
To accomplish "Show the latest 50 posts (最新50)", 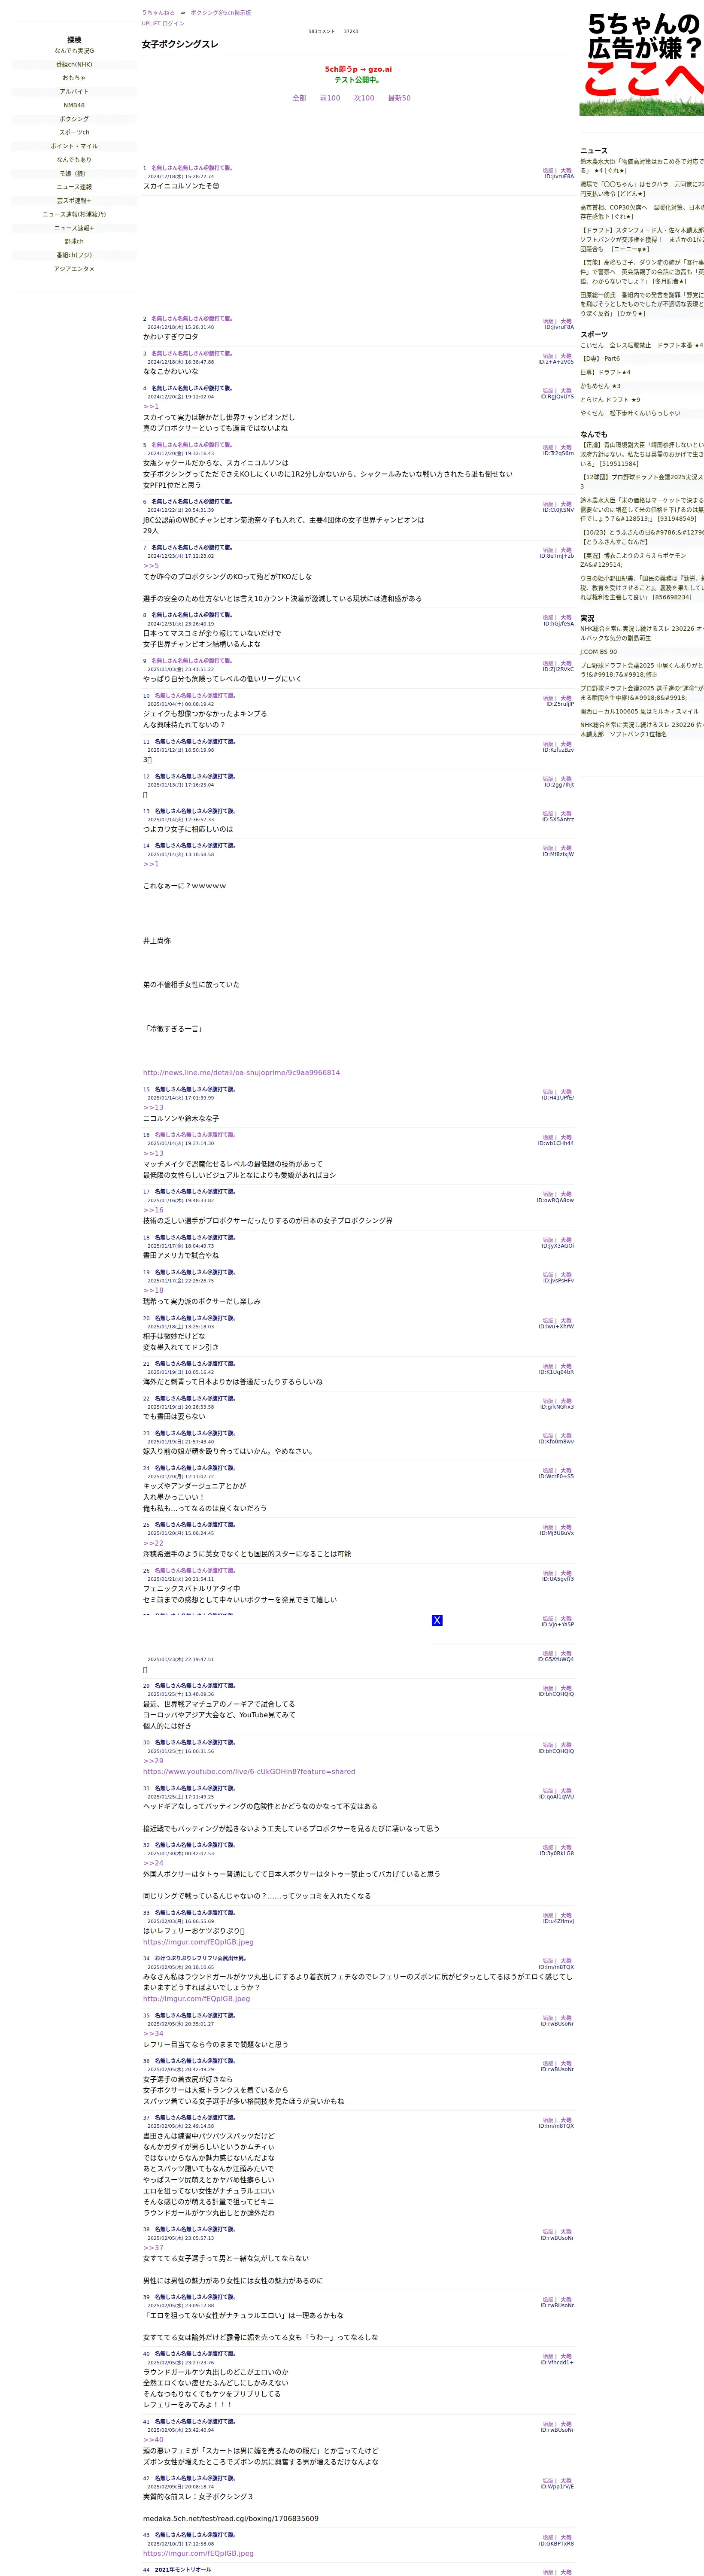I will (399, 98).
